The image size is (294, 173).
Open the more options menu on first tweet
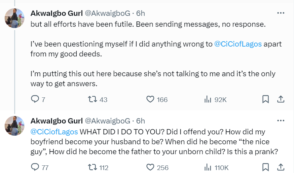point(280,13)
